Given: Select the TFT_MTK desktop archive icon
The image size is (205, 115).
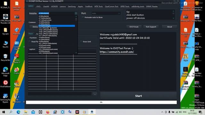Looking at the screenshot, I should click(x=197, y=58).
